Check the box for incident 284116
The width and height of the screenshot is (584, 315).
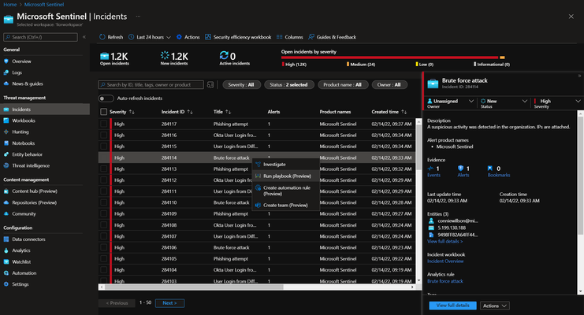tap(103, 135)
